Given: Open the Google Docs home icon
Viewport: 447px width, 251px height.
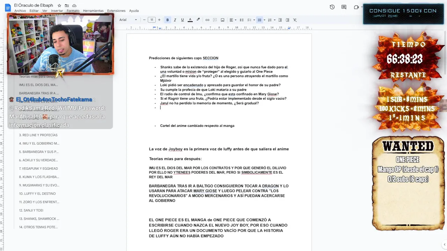Looking at the screenshot, I should pyautogui.click(x=8, y=7).
